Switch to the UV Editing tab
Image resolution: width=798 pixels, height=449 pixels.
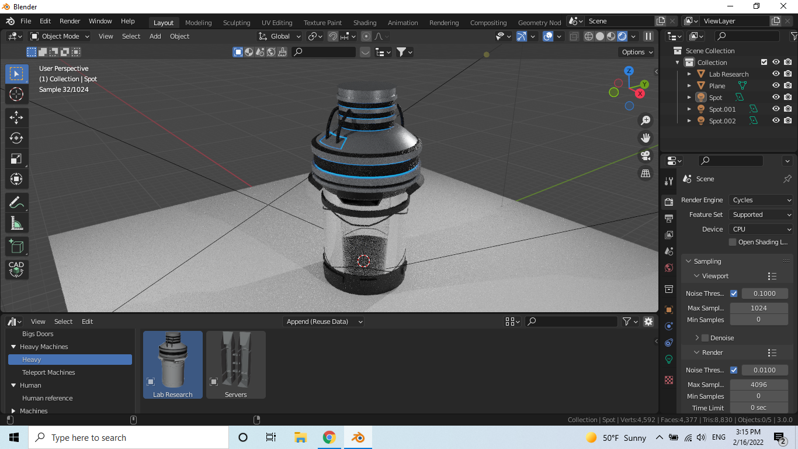pos(277,23)
